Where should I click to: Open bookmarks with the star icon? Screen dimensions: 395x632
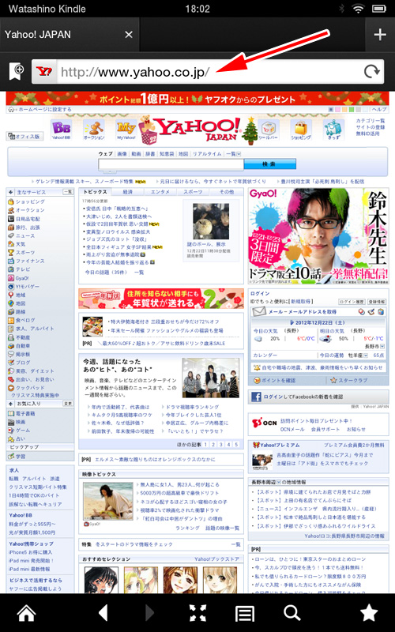click(368, 613)
